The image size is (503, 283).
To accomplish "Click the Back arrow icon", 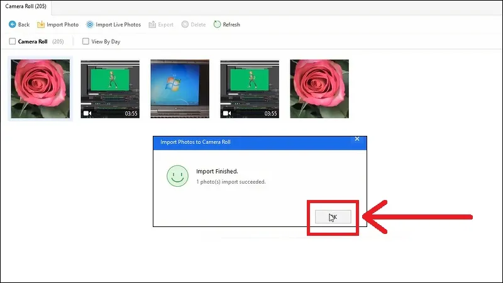I will pos(12,25).
